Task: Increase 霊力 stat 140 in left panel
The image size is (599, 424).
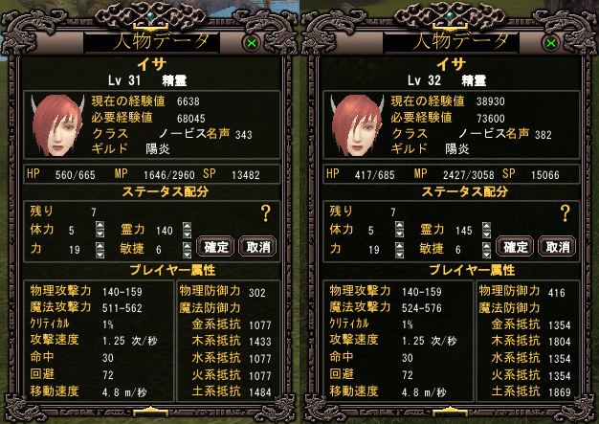Action: click(x=187, y=225)
